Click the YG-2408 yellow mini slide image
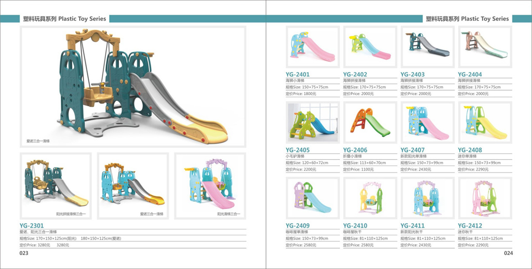Viewport: 532px width, 269px height. [485, 122]
